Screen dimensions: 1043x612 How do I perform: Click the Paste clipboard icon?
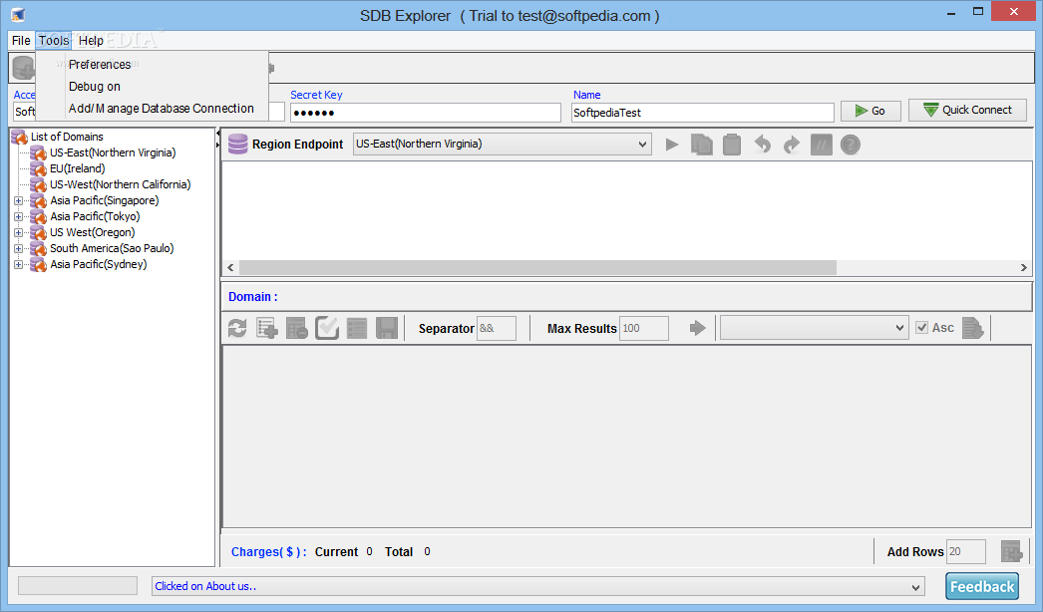coord(732,145)
